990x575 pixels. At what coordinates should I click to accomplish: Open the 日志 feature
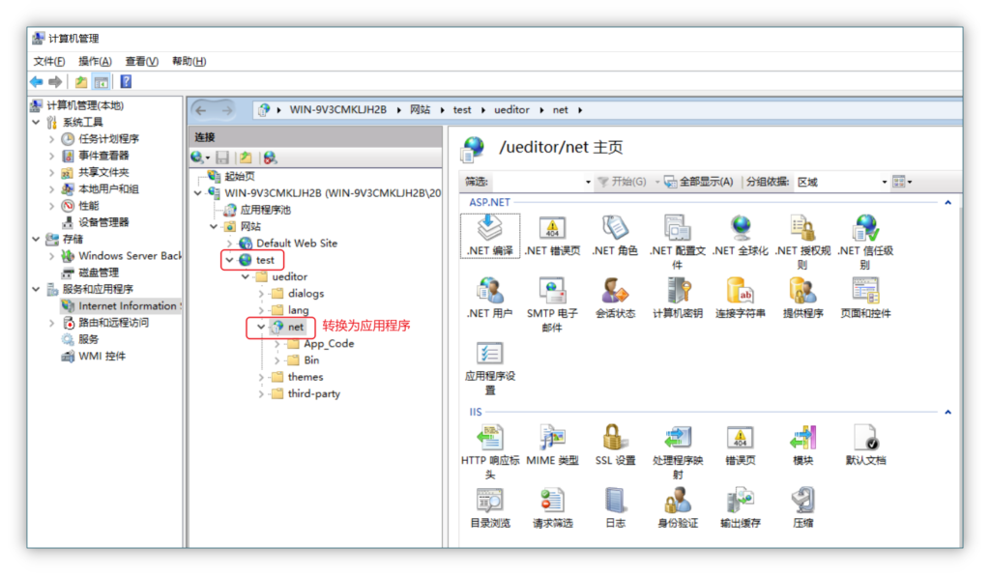(x=615, y=508)
